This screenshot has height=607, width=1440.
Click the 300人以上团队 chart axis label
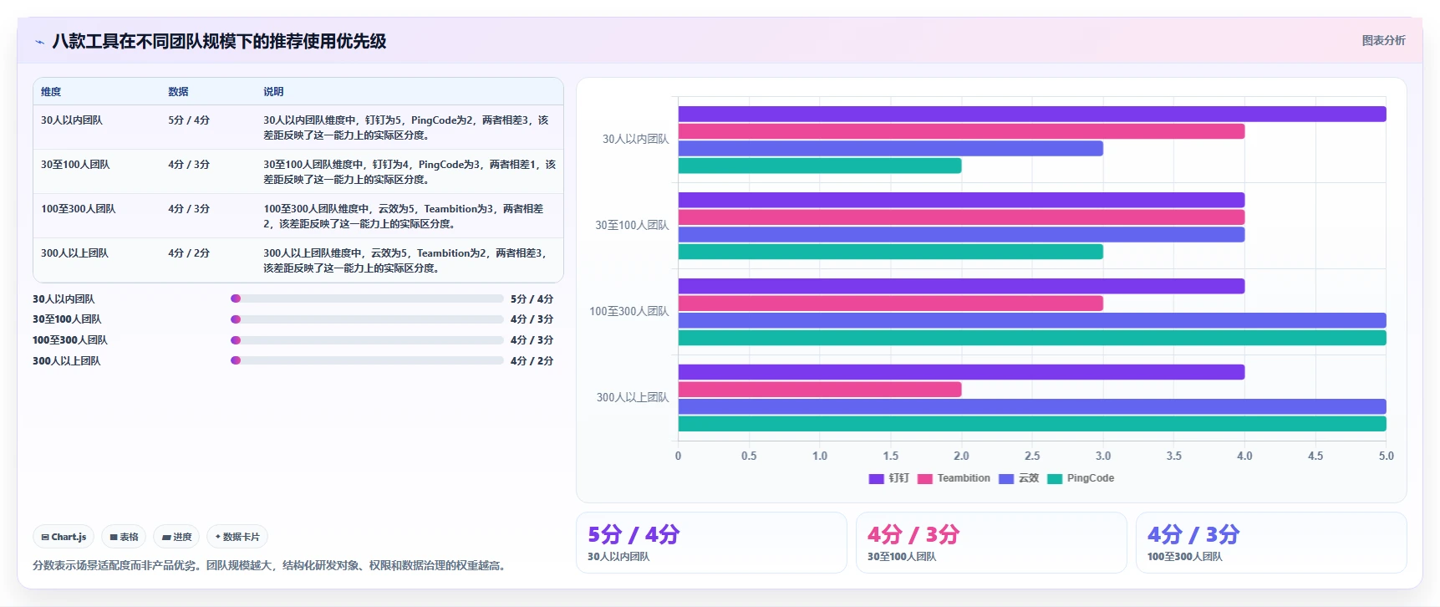[x=632, y=398]
